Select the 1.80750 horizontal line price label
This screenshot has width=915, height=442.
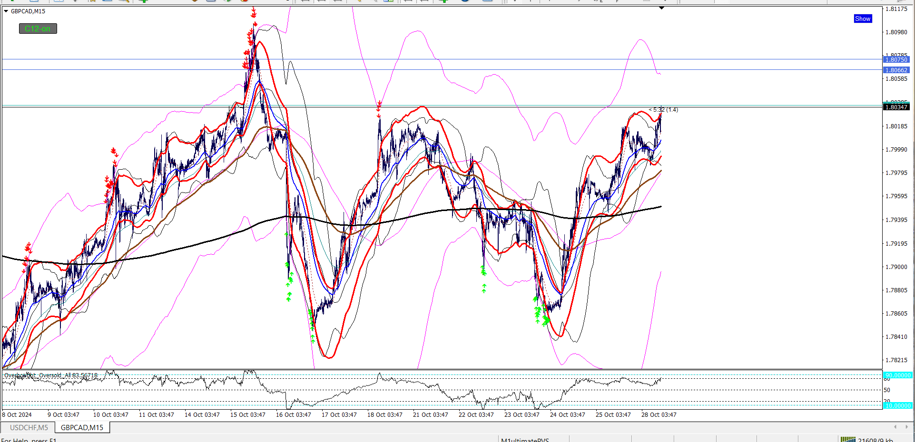click(x=896, y=59)
